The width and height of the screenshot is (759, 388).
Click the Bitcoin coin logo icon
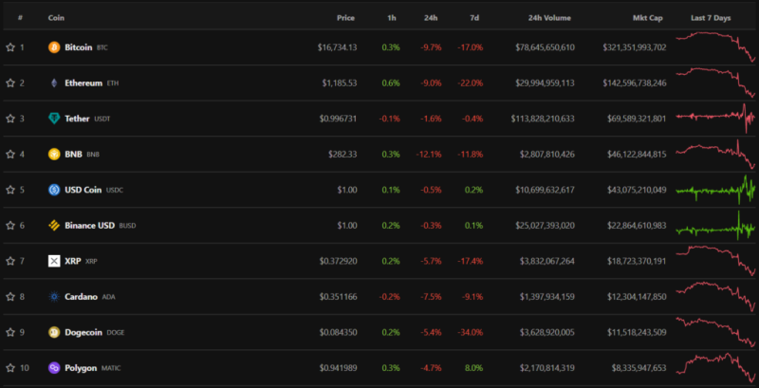pyautogui.click(x=54, y=47)
